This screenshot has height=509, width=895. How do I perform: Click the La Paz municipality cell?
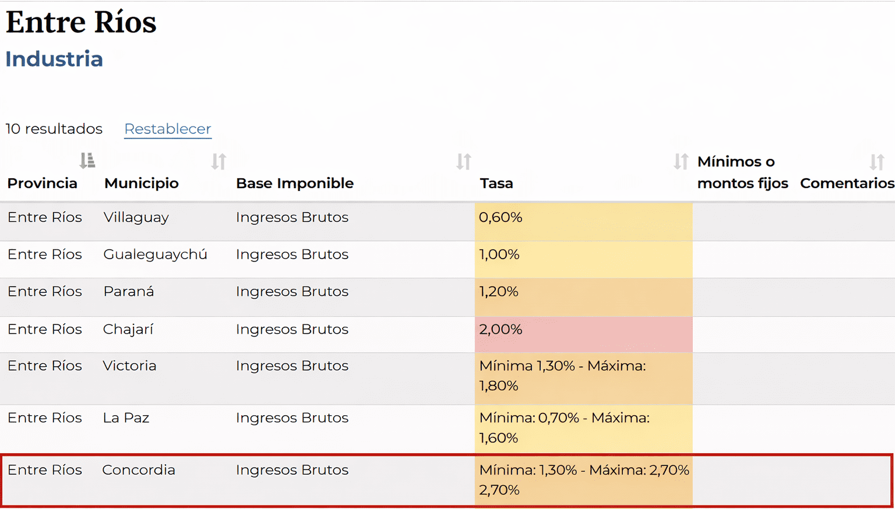pos(126,418)
